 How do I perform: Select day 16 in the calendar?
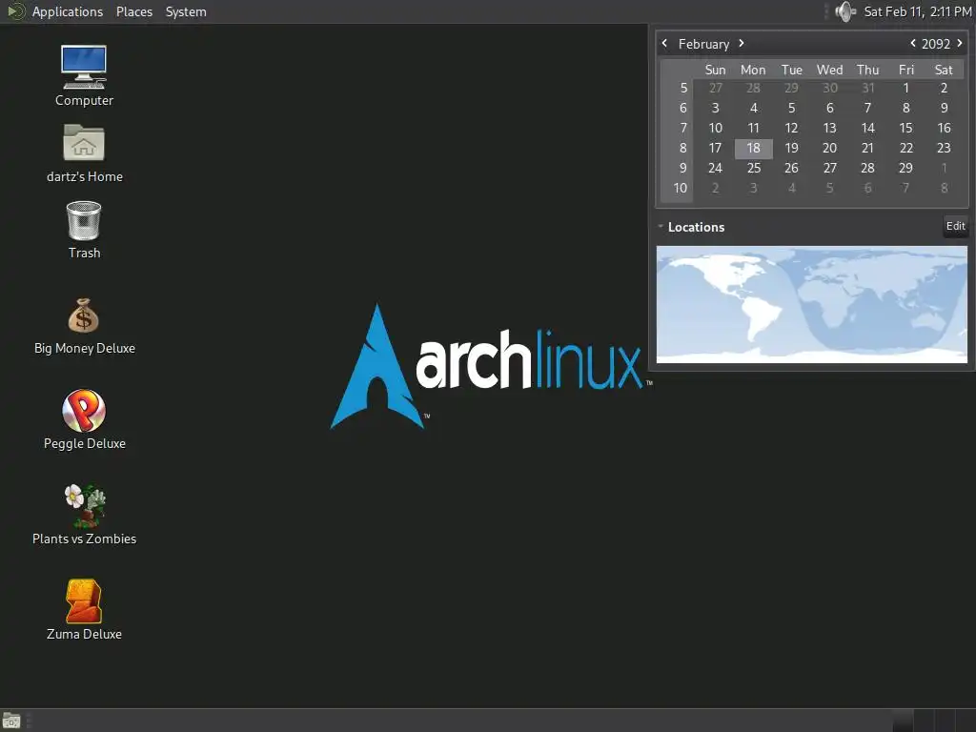pos(944,129)
